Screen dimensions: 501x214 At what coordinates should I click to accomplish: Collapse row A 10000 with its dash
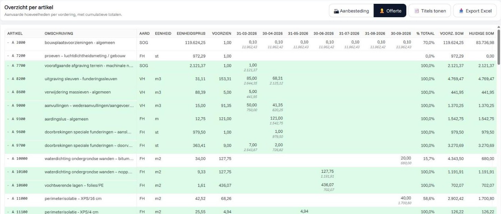click(8, 159)
